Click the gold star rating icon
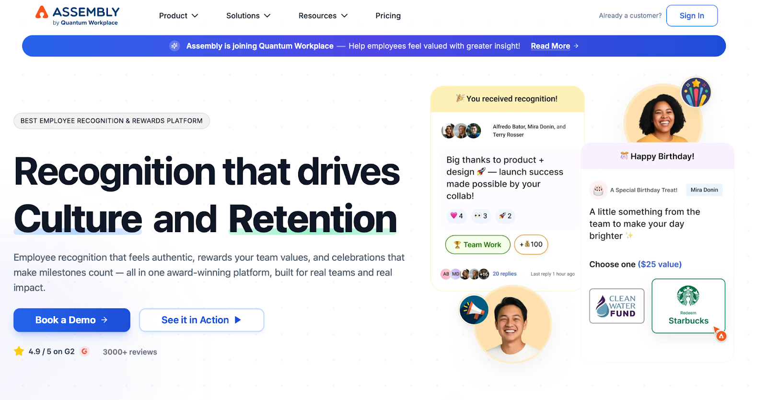767x400 pixels. [x=19, y=351]
